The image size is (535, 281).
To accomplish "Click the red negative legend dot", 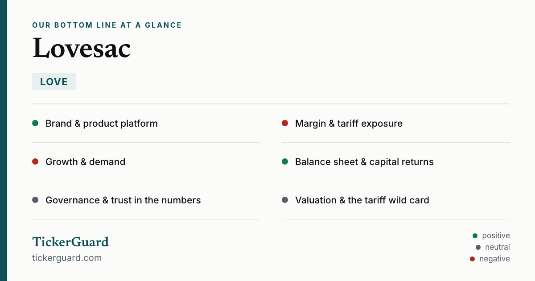I will click(472, 259).
